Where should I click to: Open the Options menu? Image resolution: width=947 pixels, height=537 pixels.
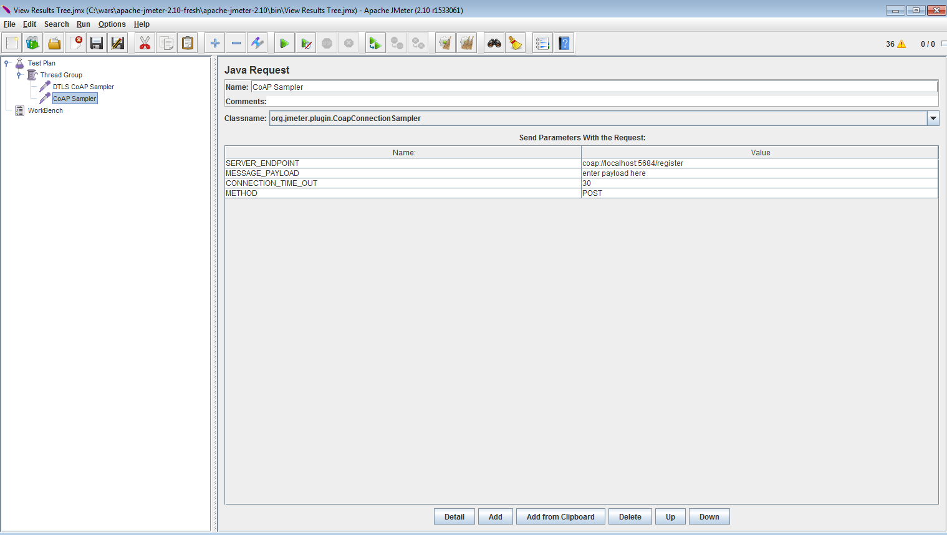tap(112, 24)
